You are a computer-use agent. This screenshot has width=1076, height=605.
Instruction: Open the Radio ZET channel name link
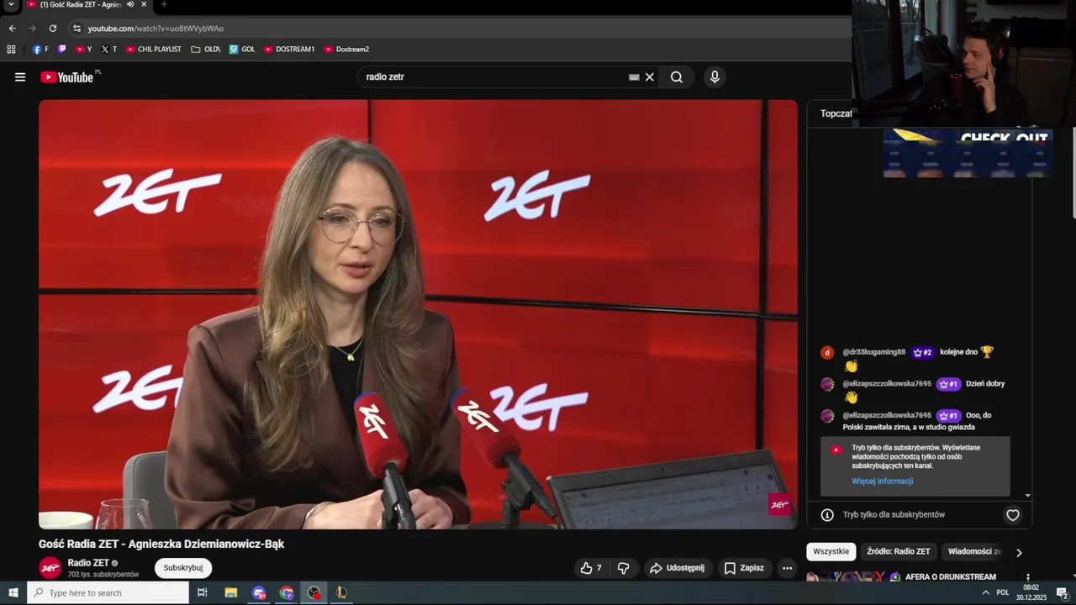[x=88, y=563]
